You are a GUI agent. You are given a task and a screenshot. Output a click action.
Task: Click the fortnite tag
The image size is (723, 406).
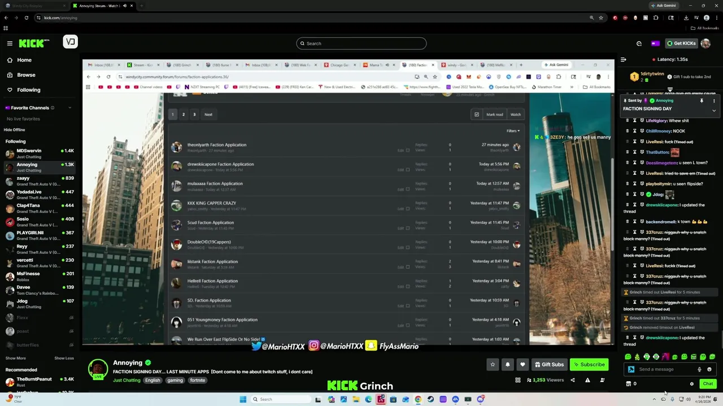coord(198,381)
